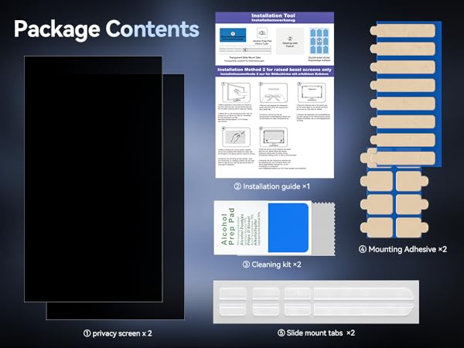The image size is (464, 348).
Task: Click the "④ Mounting Adhesive ×2" label
Action: pos(403,249)
